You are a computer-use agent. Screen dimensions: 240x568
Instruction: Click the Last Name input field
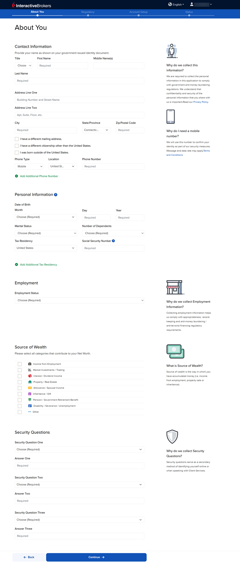click(x=80, y=81)
